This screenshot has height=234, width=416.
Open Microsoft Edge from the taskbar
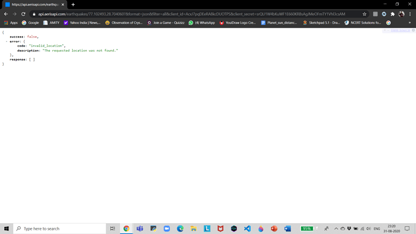click(180, 229)
